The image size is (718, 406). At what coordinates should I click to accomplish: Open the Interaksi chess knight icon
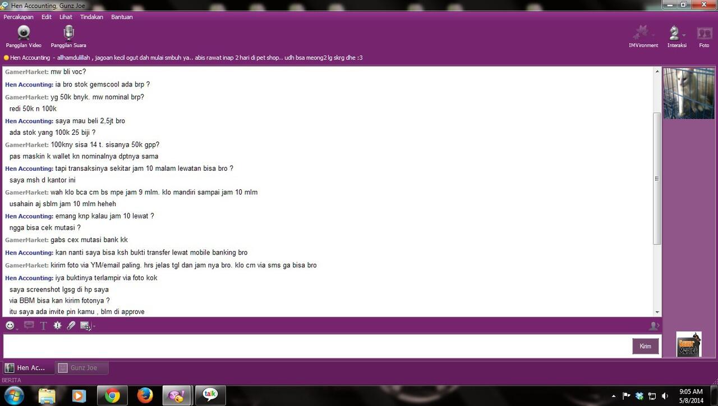(674, 34)
